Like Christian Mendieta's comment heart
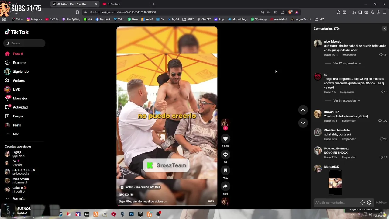The image size is (389, 219). coord(382,139)
